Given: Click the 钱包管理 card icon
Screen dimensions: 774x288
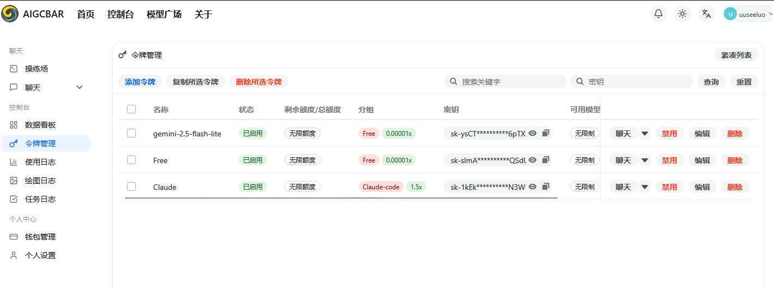Looking at the screenshot, I should [14, 237].
